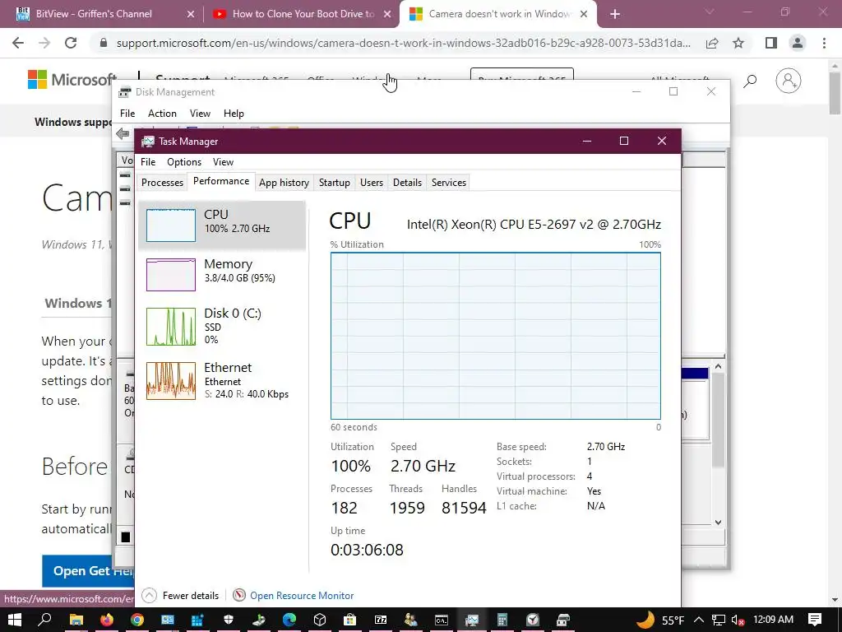Close the Camera doesn't work tab

coord(584,14)
